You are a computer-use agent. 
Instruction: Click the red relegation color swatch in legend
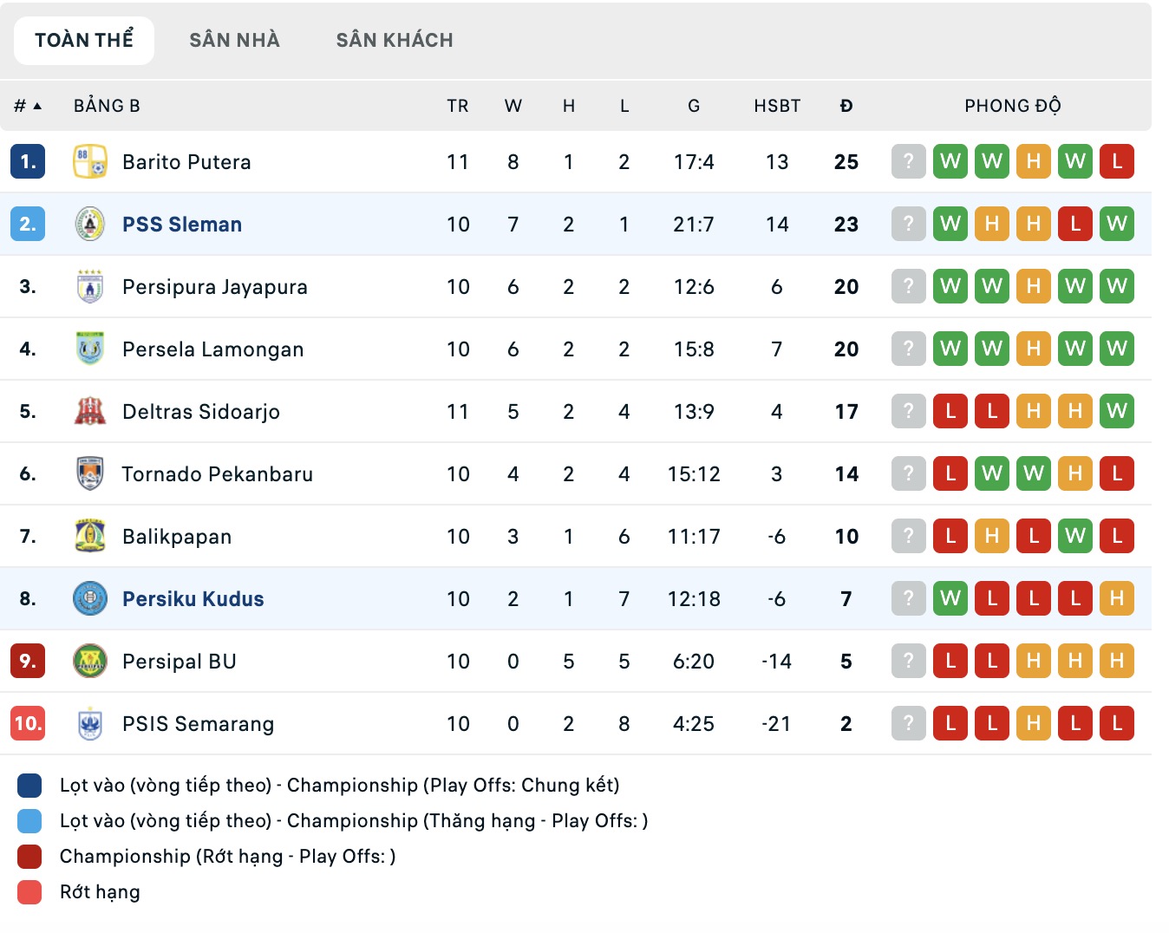tap(29, 891)
